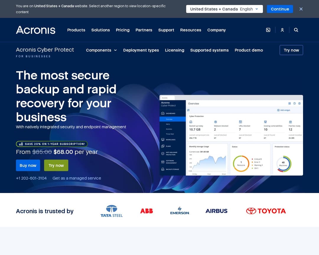Screen dimensions: 319x255
Task: Open the Product demo section
Action: tap(249, 50)
